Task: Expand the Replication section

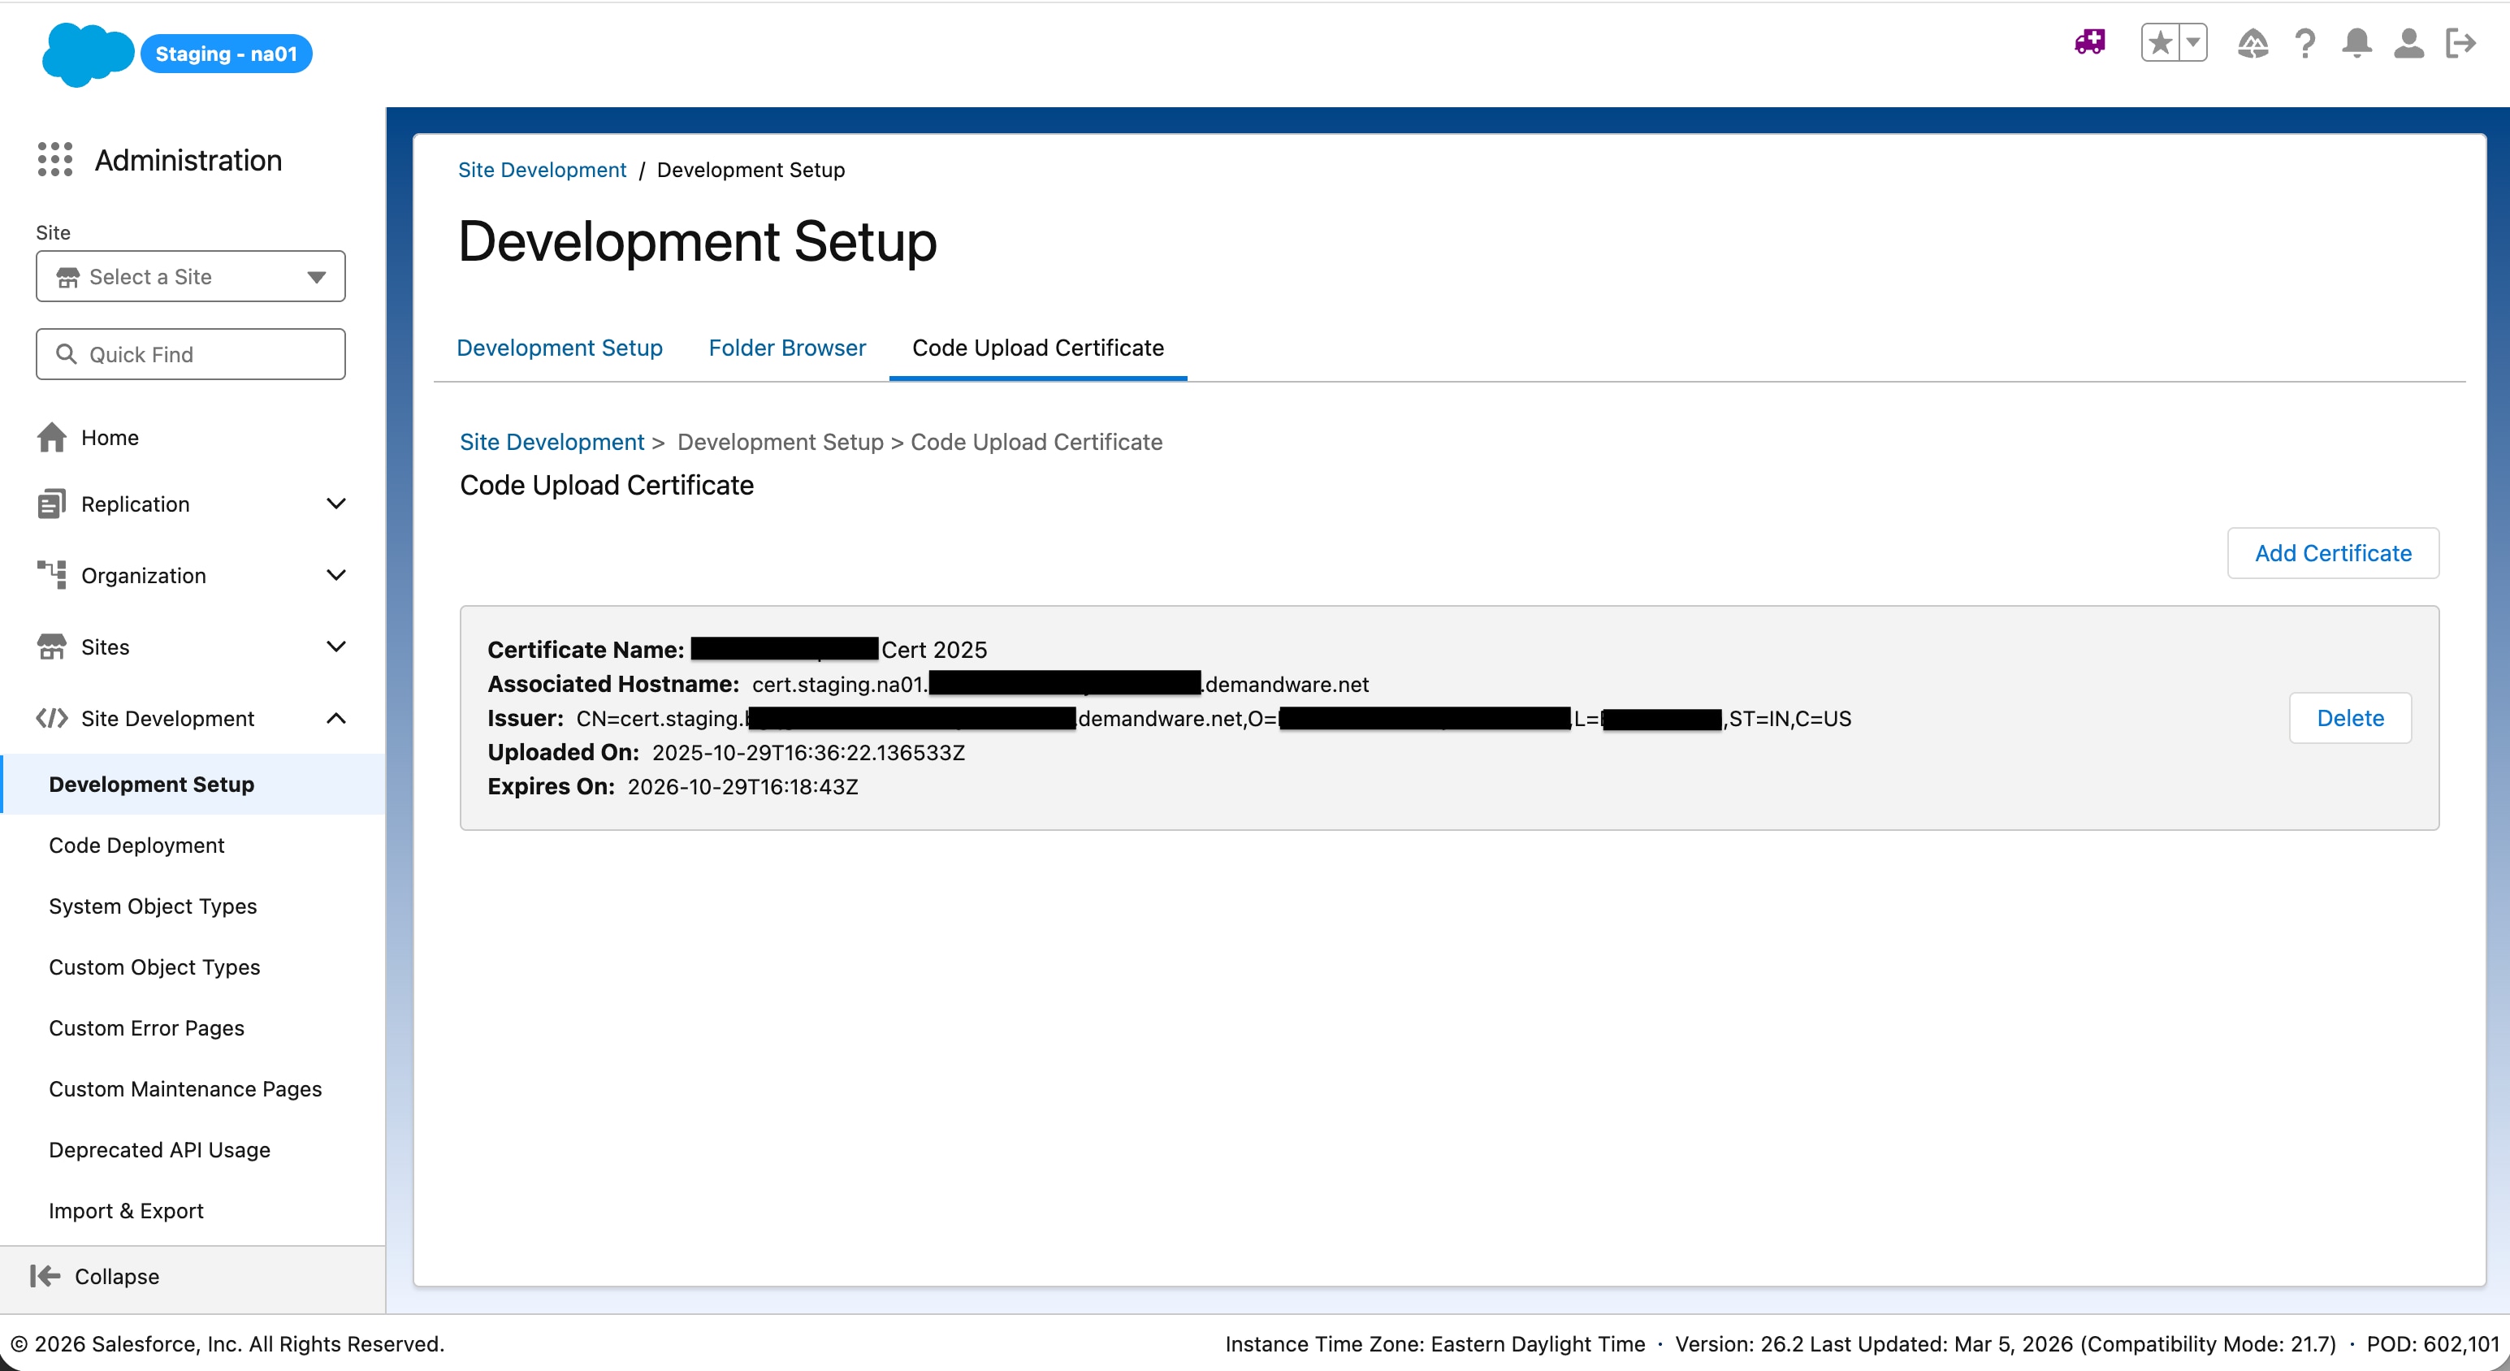Action: click(336, 504)
